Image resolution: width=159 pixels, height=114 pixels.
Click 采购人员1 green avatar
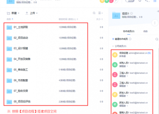pyautogui.click(x=115, y=65)
